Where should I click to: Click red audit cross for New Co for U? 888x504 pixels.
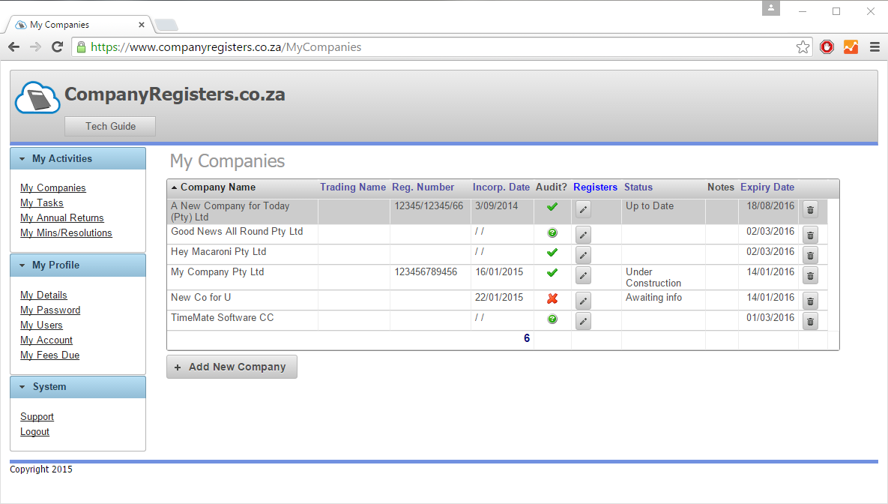[x=552, y=298]
